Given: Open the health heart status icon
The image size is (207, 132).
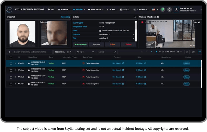Looking at the screenshot, I should click(x=163, y=9).
